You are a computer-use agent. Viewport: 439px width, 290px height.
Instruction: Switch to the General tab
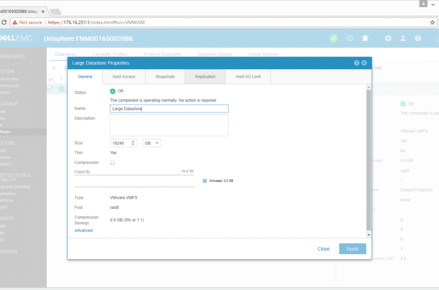85,76
